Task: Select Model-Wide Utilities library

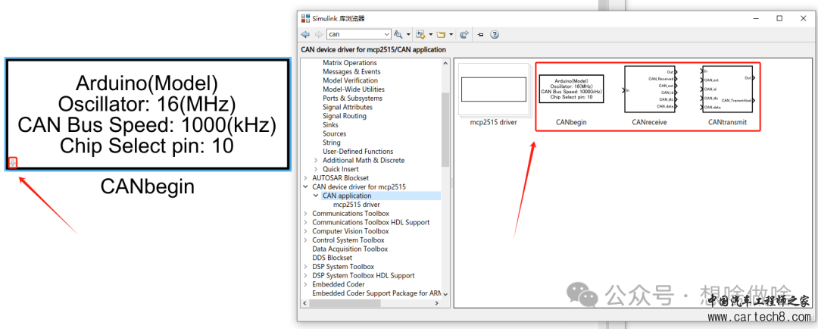Action: [353, 89]
